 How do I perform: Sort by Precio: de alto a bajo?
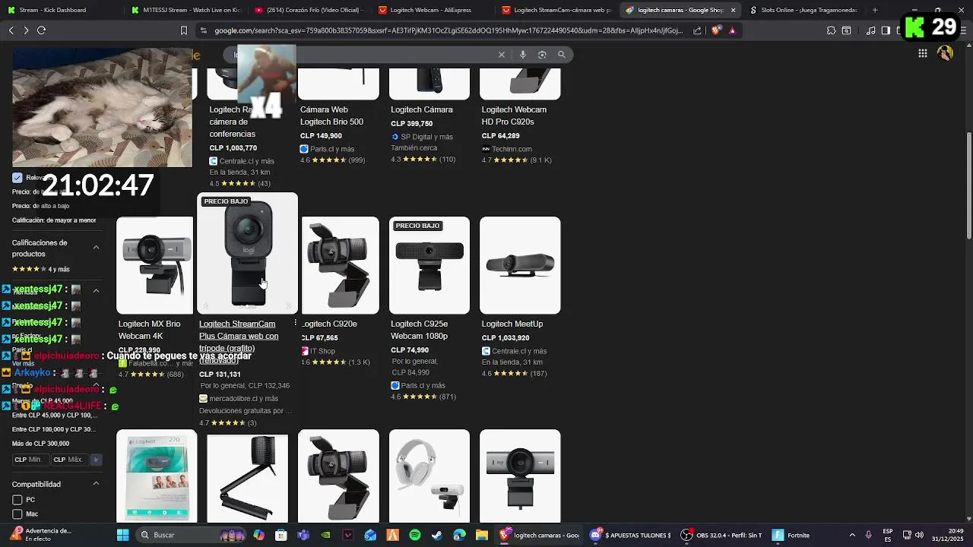(40, 206)
